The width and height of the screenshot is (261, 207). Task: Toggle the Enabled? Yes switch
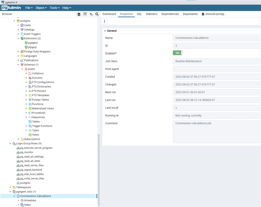[177, 53]
